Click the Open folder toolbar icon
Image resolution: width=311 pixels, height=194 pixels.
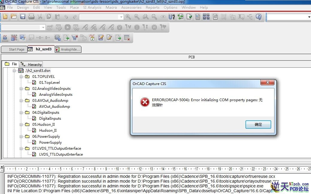(x=14, y=17)
